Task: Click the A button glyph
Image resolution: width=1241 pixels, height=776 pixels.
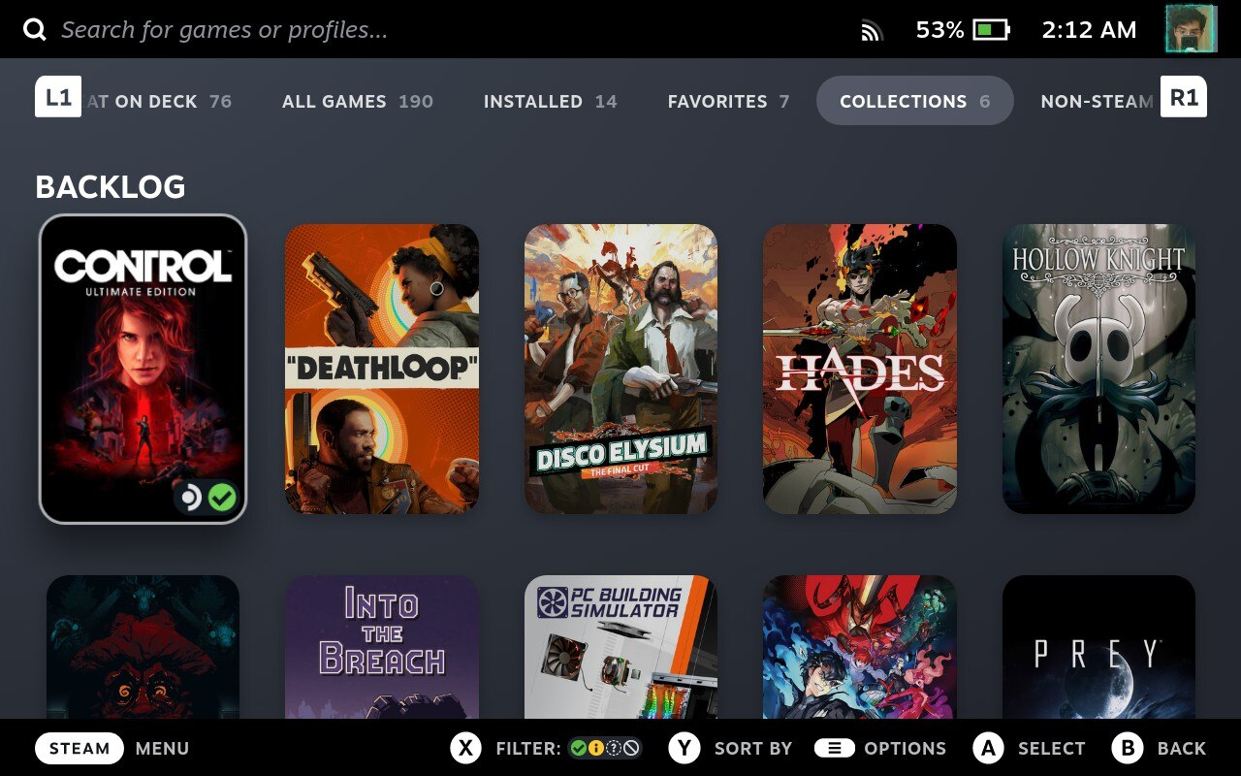Action: [x=988, y=748]
